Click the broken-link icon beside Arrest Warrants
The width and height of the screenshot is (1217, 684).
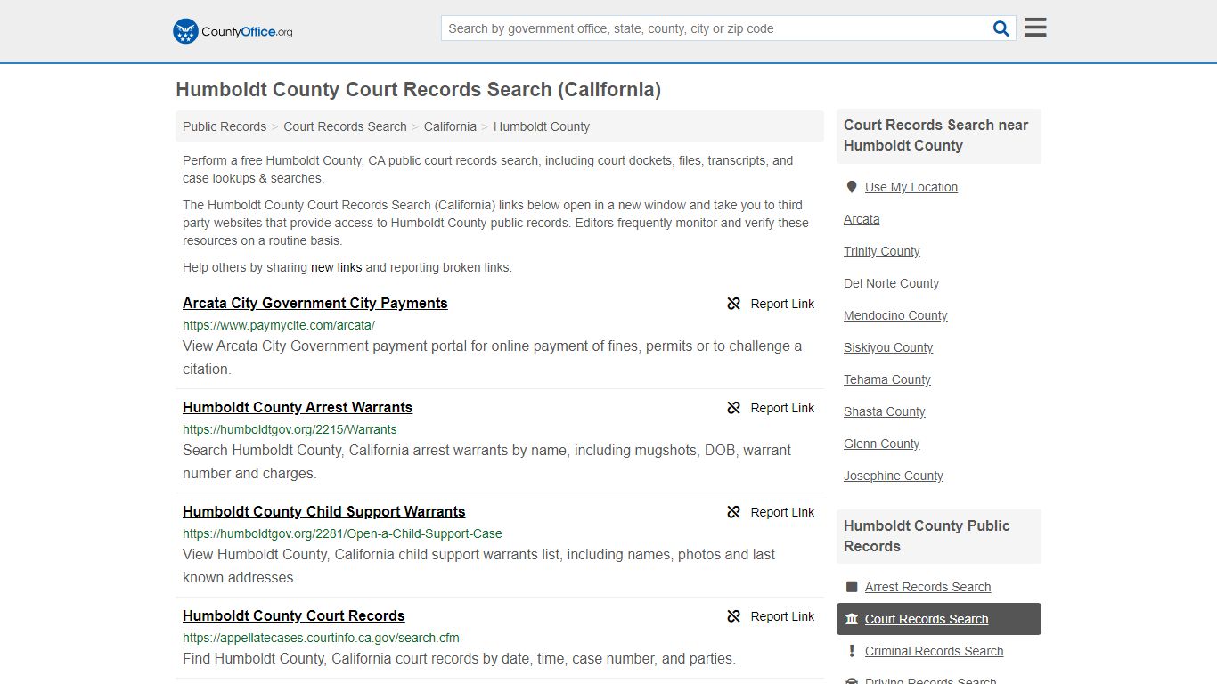click(734, 408)
